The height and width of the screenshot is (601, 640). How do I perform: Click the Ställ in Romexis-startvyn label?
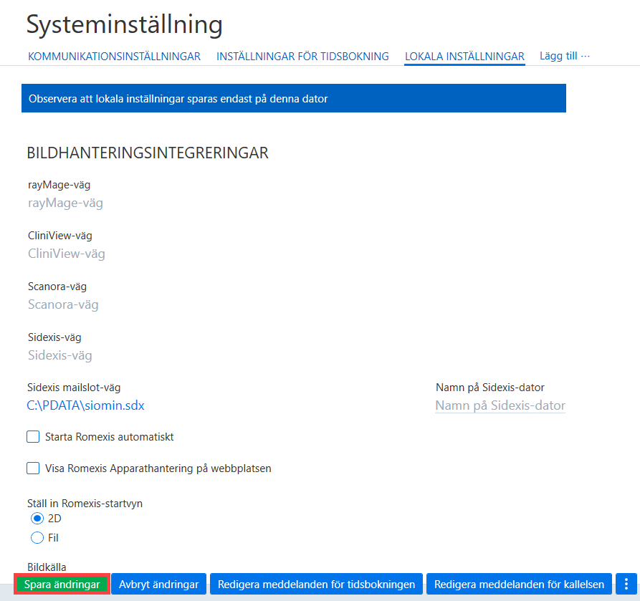(85, 504)
